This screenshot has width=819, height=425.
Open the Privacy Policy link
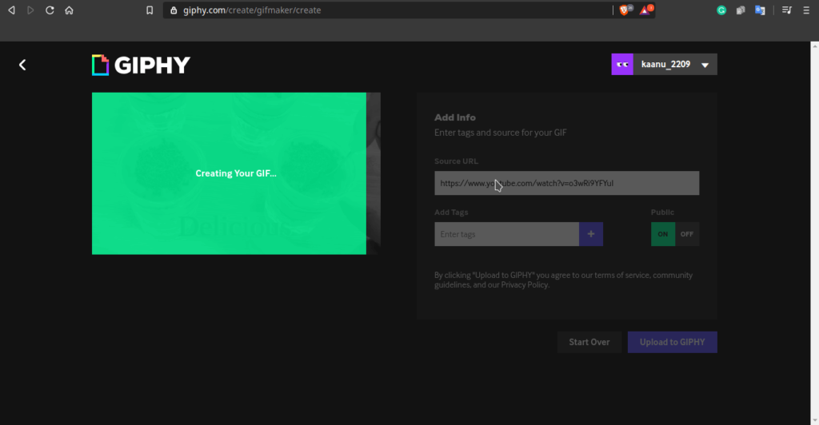pos(525,284)
